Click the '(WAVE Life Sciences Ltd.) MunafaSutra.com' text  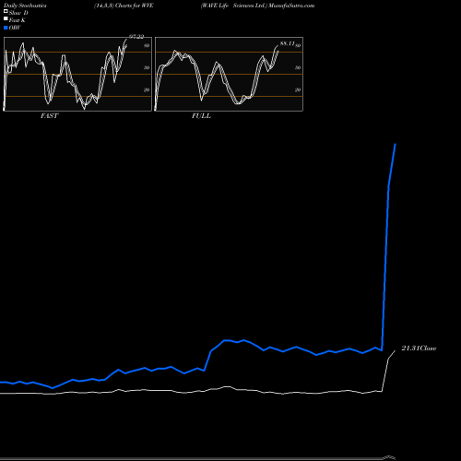[257, 6]
